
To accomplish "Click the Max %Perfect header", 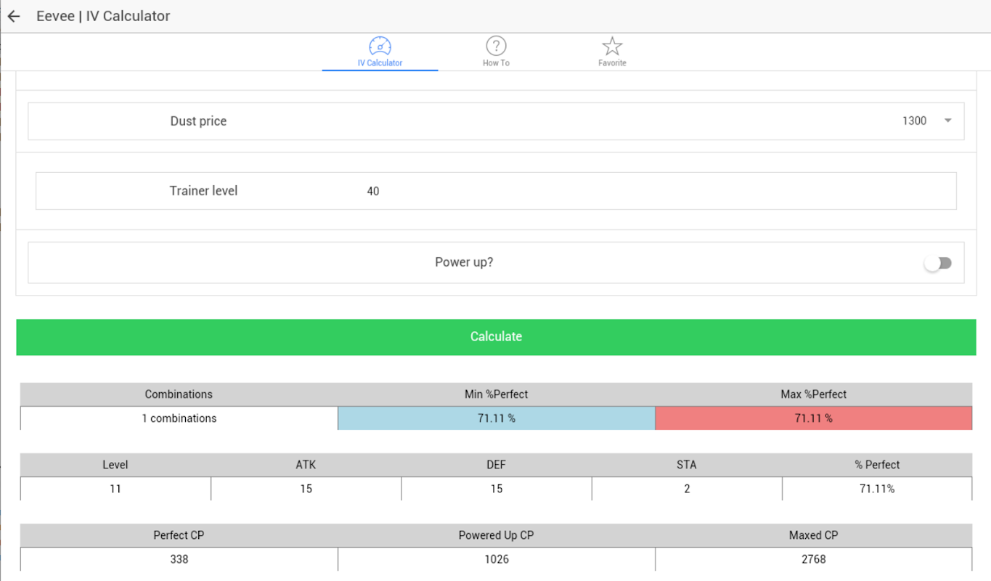I will (813, 394).
